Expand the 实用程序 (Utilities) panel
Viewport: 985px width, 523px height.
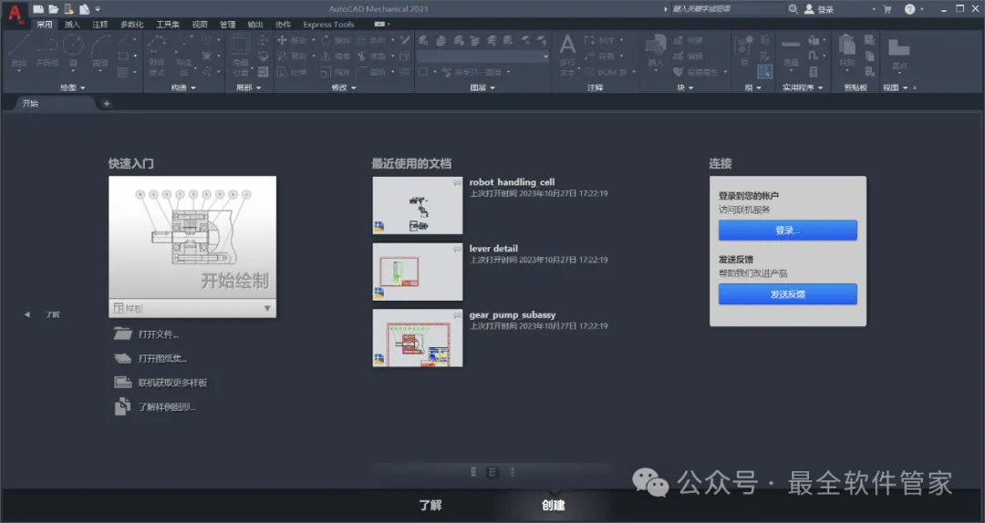pos(803,87)
